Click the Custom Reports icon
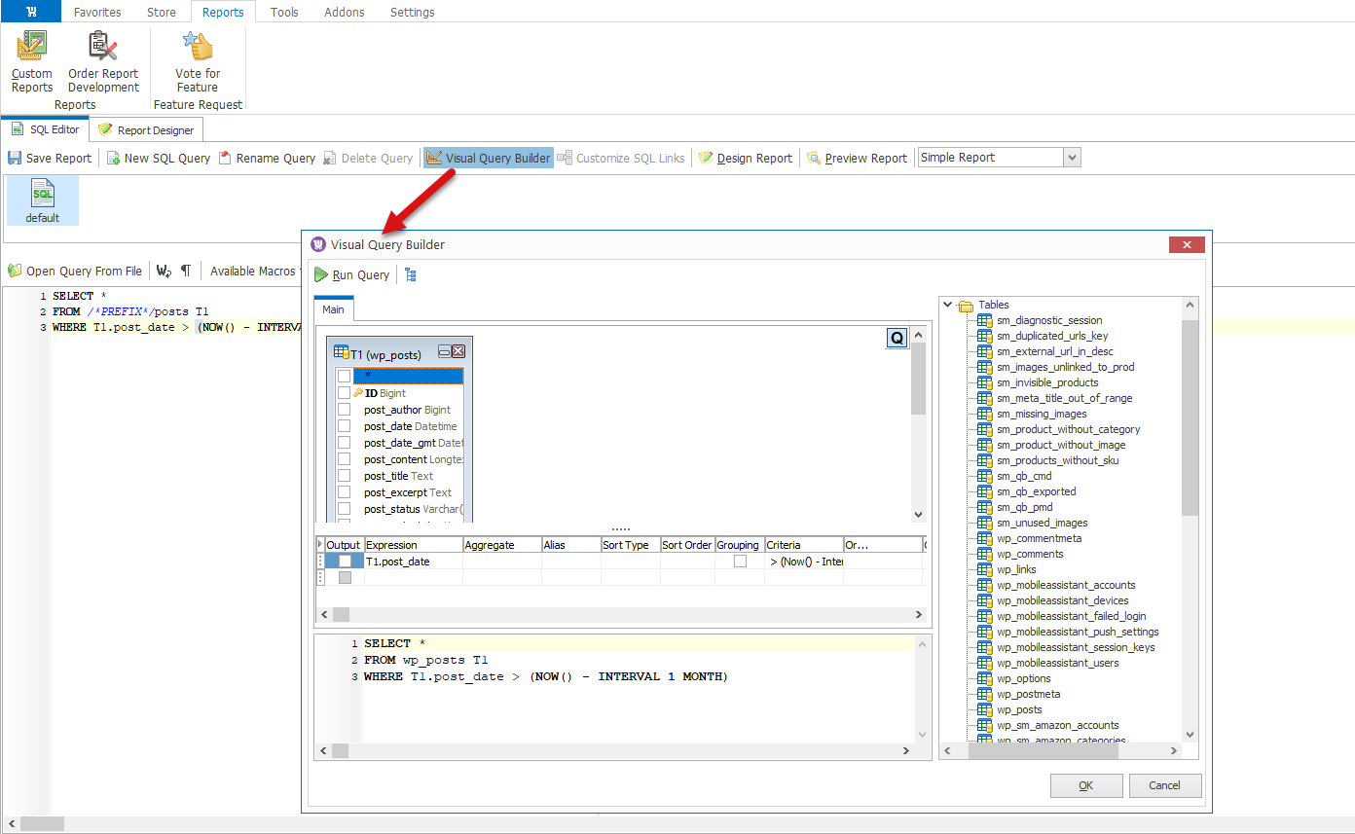Viewport: 1355px width, 834px height. [x=32, y=49]
